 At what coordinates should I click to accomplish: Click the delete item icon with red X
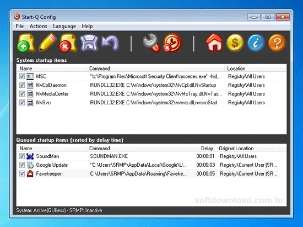pos(68,43)
